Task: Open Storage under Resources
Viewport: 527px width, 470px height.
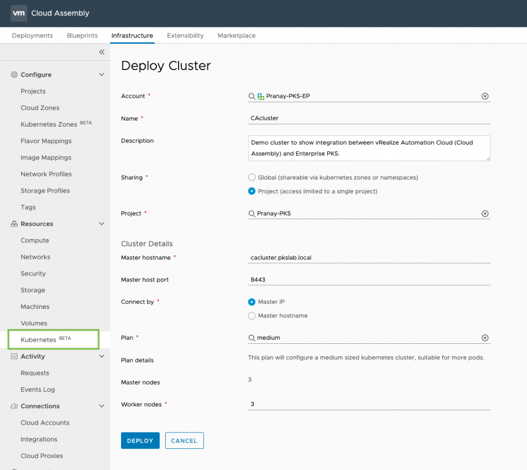Action: tap(32, 290)
